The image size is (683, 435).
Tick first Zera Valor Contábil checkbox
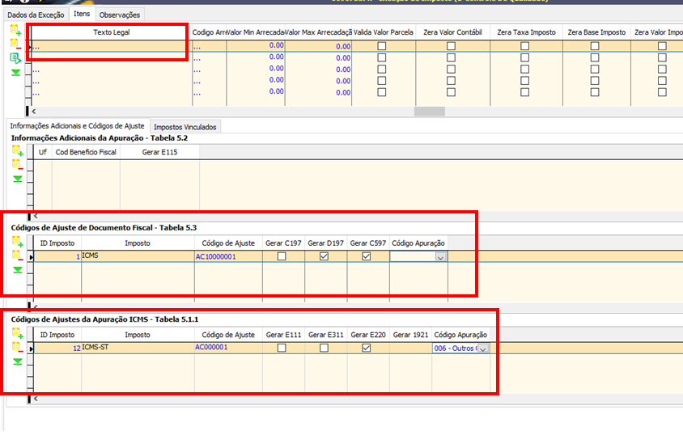tap(451, 46)
